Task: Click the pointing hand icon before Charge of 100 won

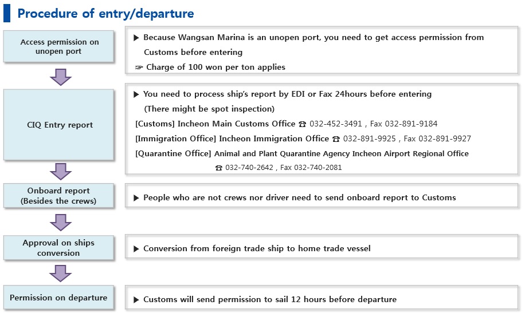Action: pyautogui.click(x=139, y=68)
